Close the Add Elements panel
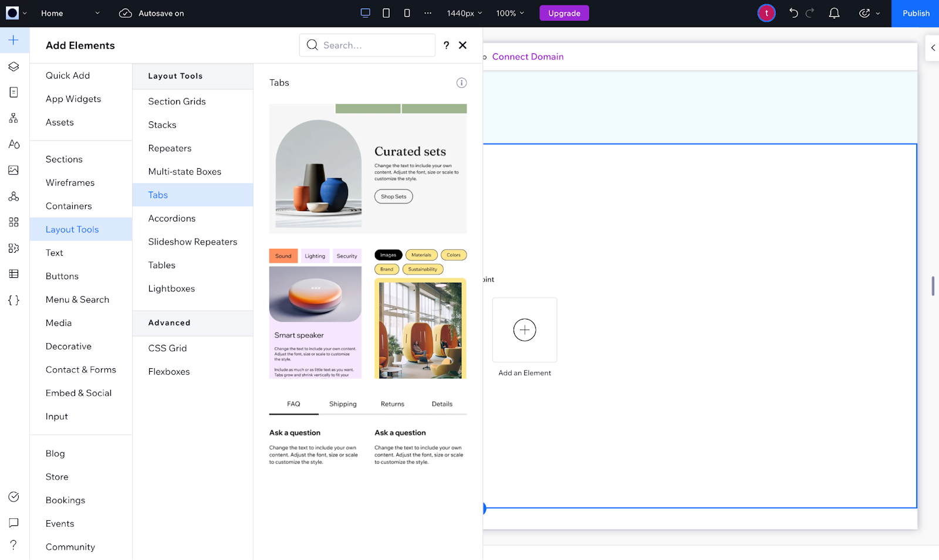The image size is (939, 560). (462, 45)
